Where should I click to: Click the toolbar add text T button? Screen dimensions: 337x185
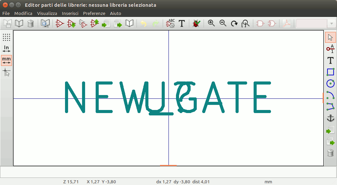tap(182, 23)
